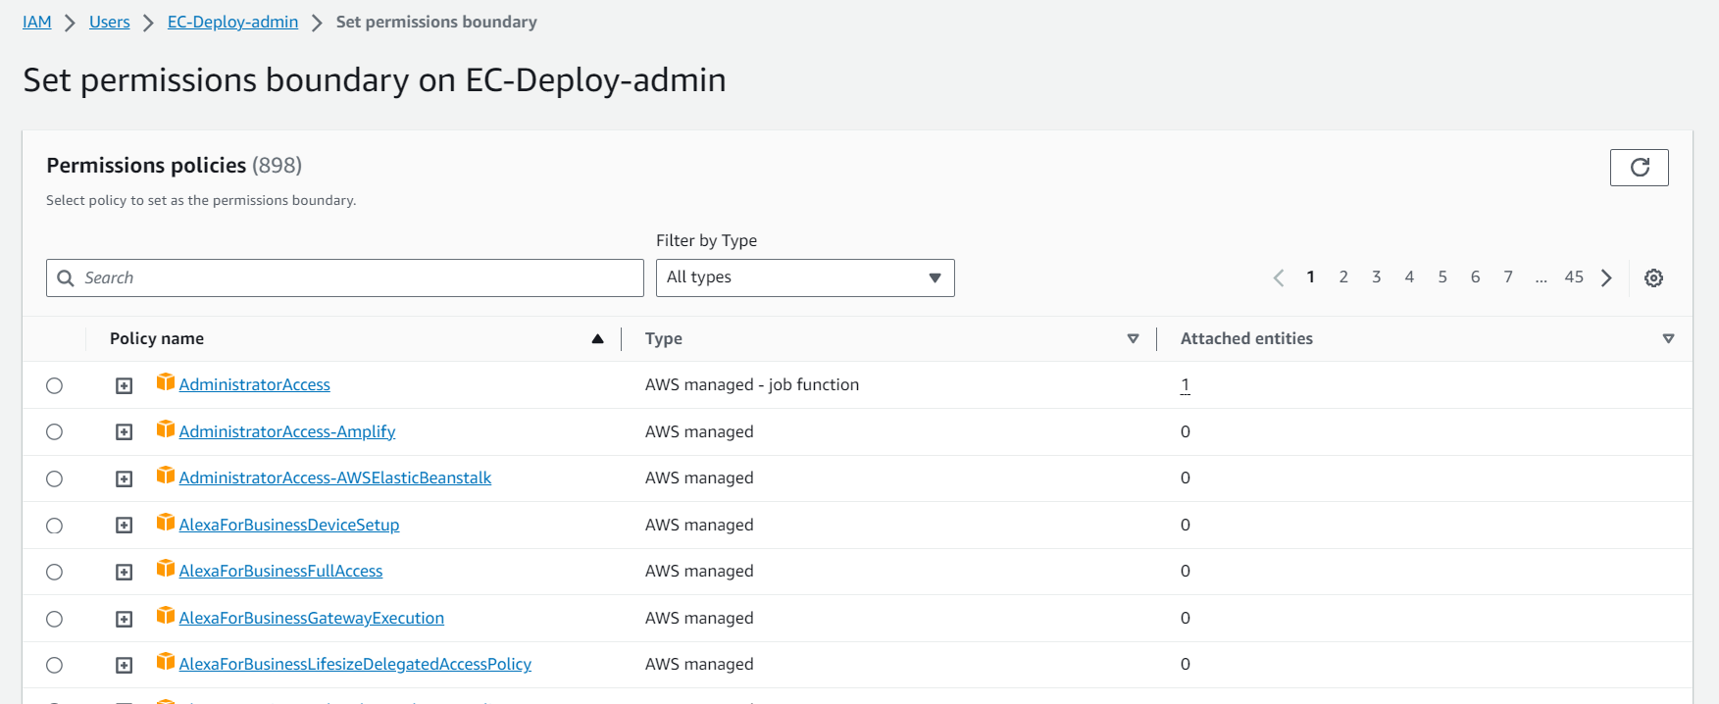
Task: Go to previous page arrow
Action: [x=1279, y=278]
